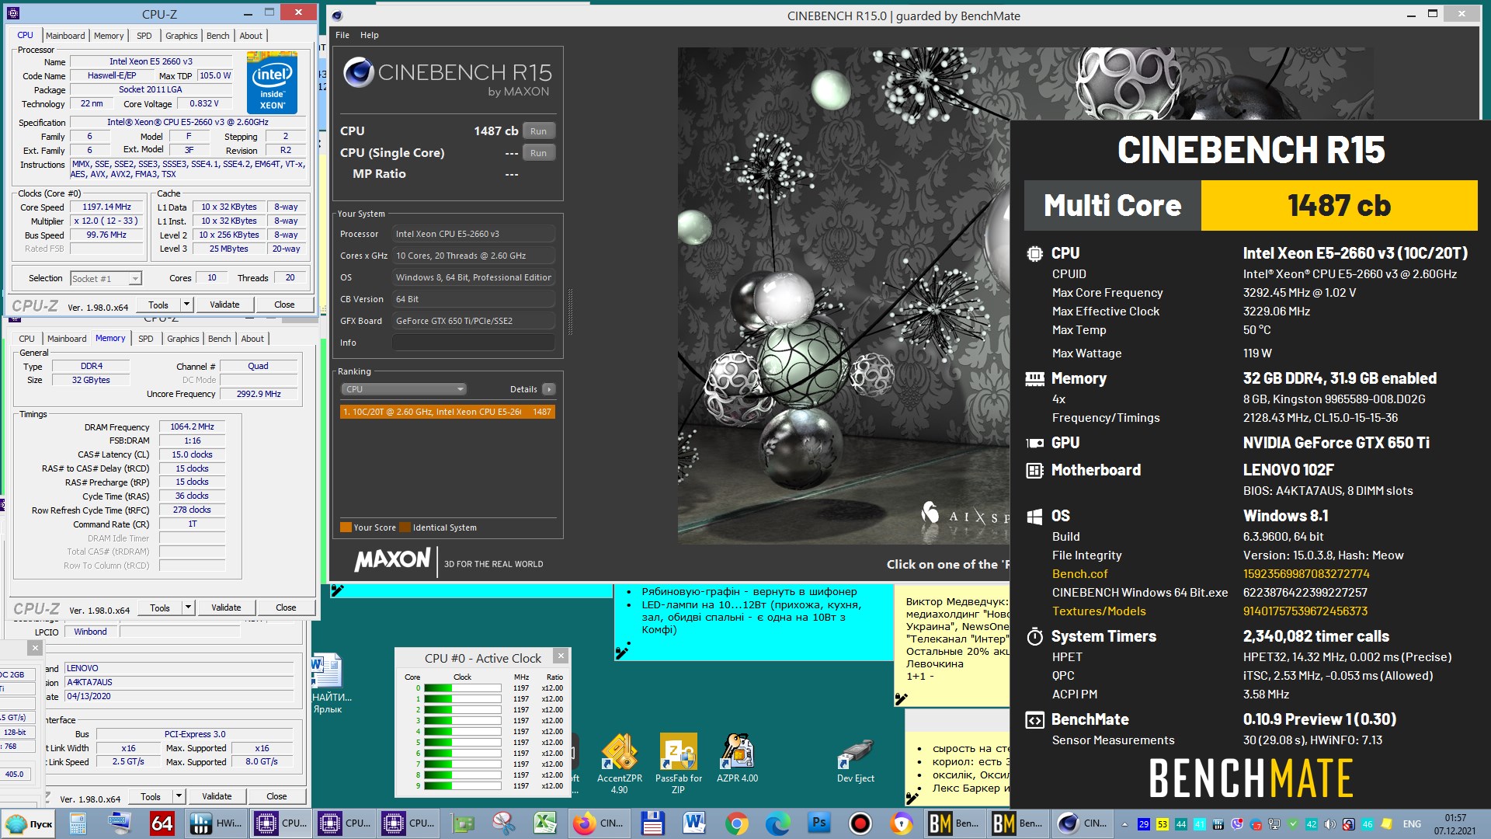The height and width of the screenshot is (839, 1491).
Task: Click the Tools button in the top CPU-Z window
Action: click(x=158, y=305)
